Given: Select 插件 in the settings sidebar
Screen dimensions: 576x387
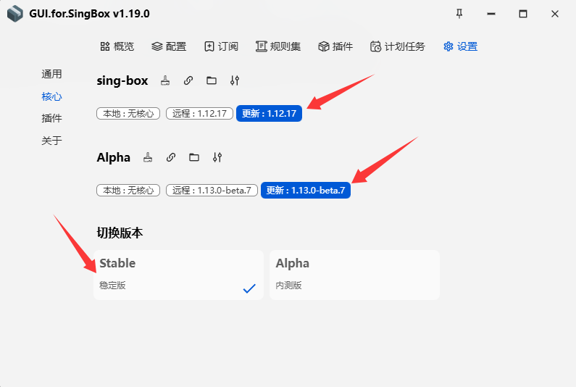Looking at the screenshot, I should (x=51, y=118).
